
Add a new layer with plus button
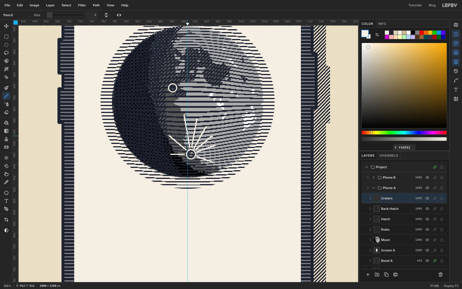point(368,275)
